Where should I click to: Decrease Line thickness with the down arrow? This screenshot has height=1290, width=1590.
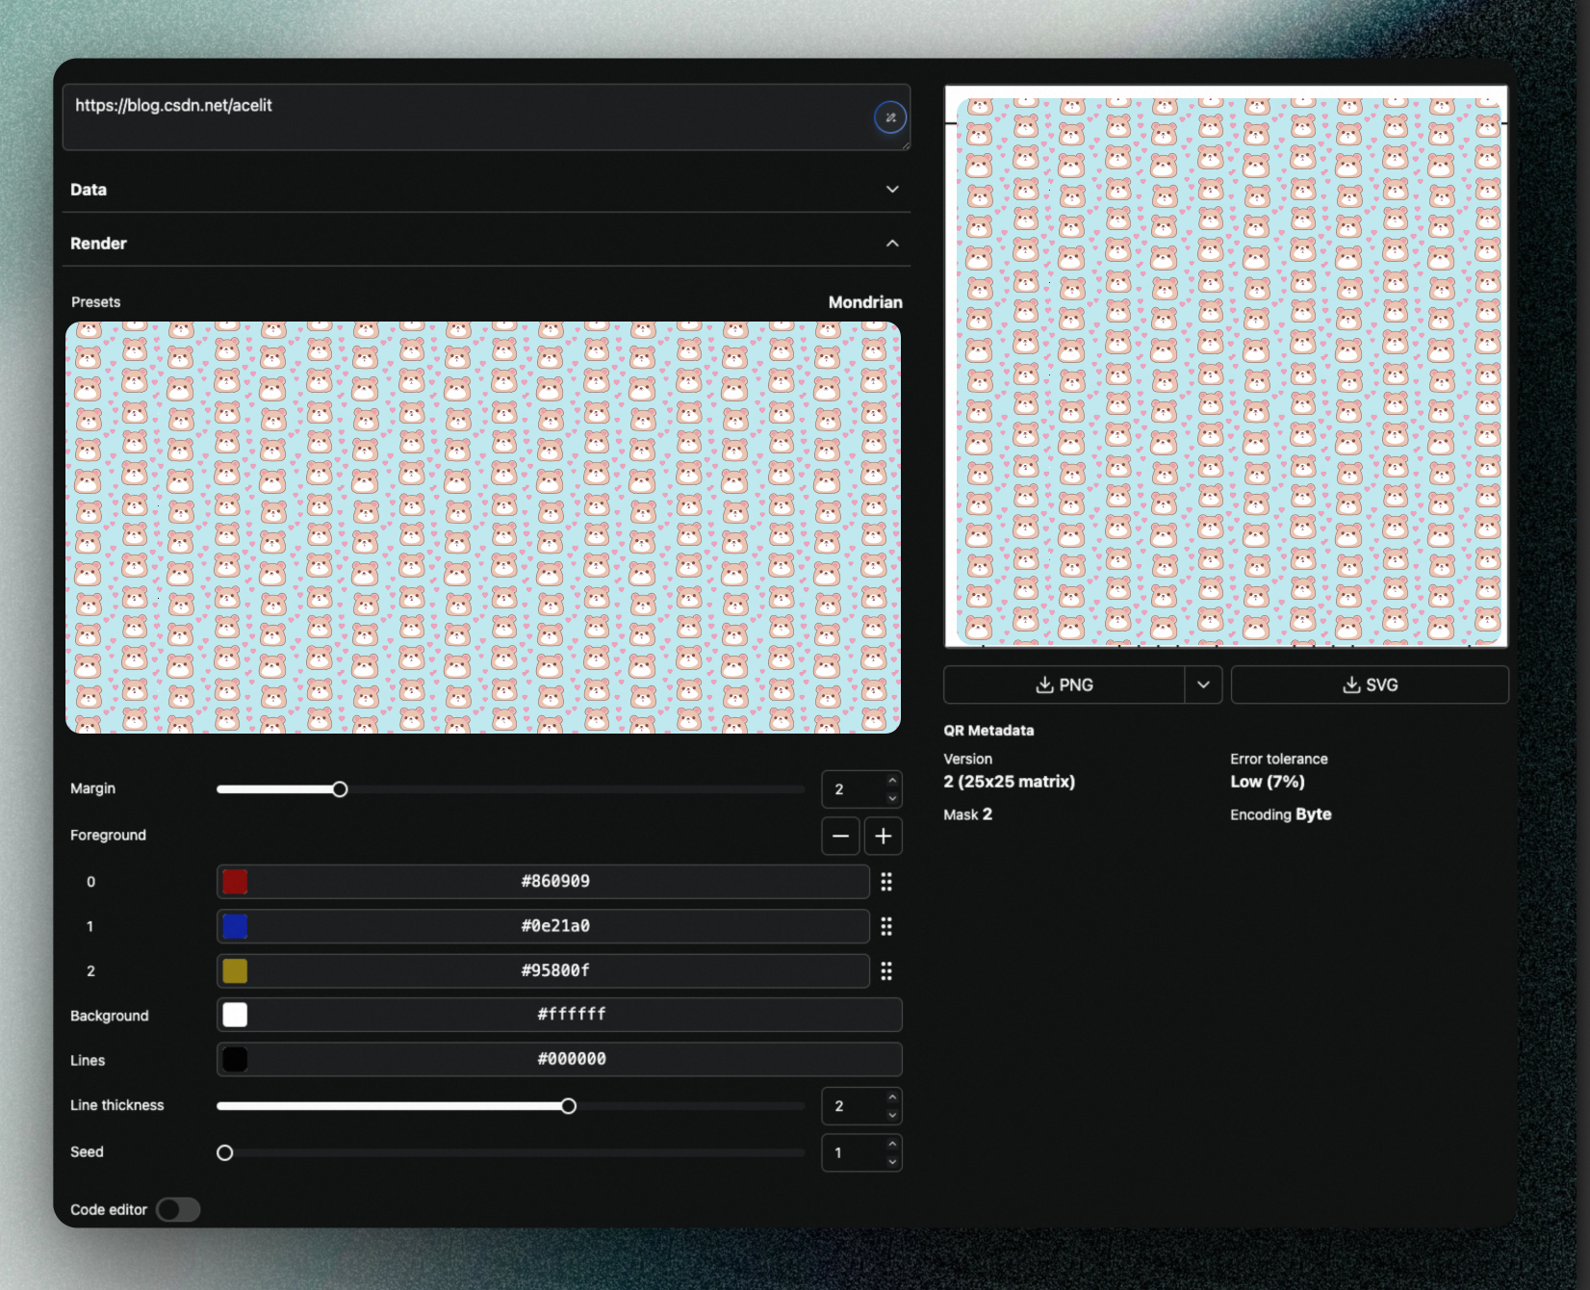coord(892,1115)
